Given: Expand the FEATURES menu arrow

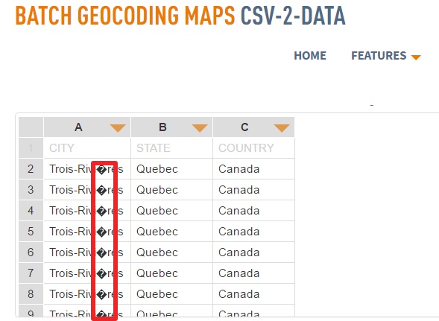Looking at the screenshot, I should 416,57.
